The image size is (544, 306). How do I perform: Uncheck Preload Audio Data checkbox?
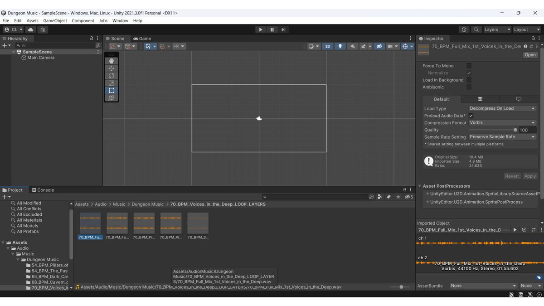471,116
